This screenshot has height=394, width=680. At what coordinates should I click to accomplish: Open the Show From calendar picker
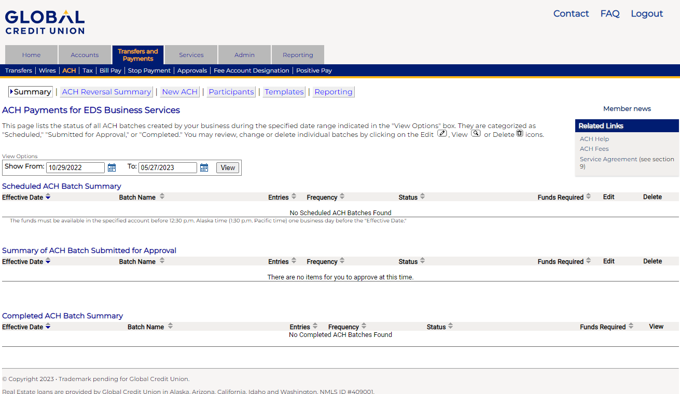pyautogui.click(x=112, y=167)
